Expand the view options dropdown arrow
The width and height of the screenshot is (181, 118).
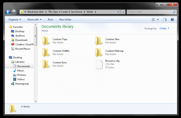pyautogui.click(x=158, y=20)
